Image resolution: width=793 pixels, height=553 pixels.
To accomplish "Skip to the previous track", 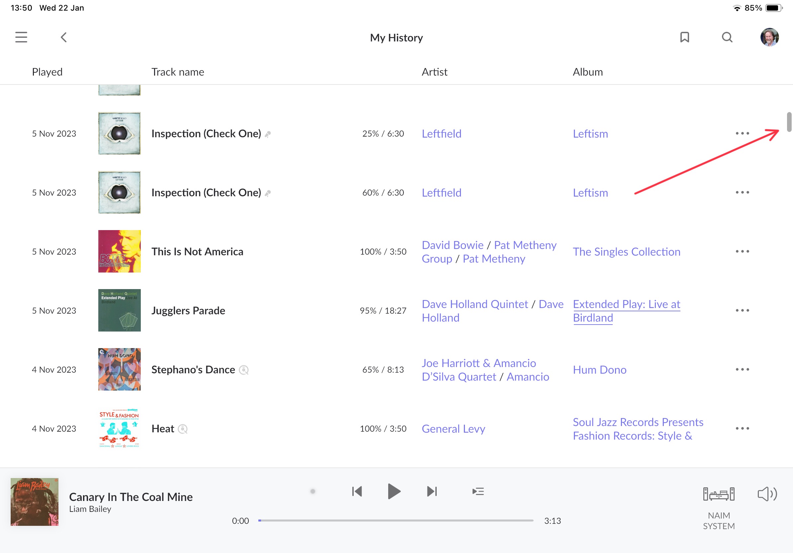I will [x=357, y=491].
